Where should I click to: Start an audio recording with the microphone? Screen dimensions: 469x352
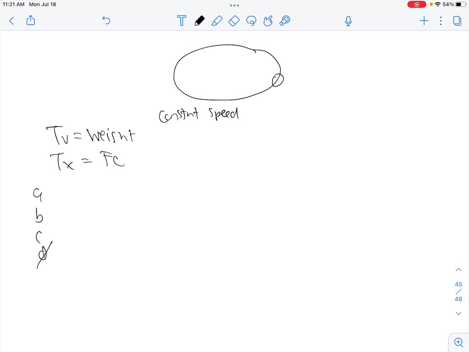point(348,21)
